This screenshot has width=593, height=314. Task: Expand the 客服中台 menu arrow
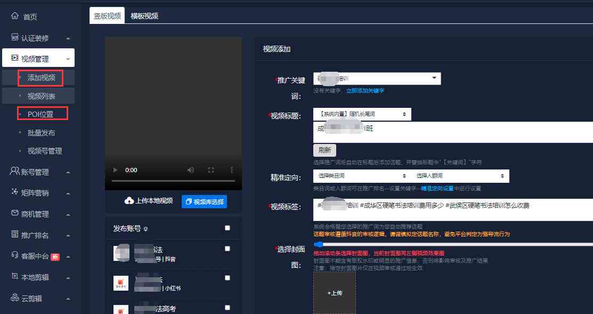pos(68,257)
